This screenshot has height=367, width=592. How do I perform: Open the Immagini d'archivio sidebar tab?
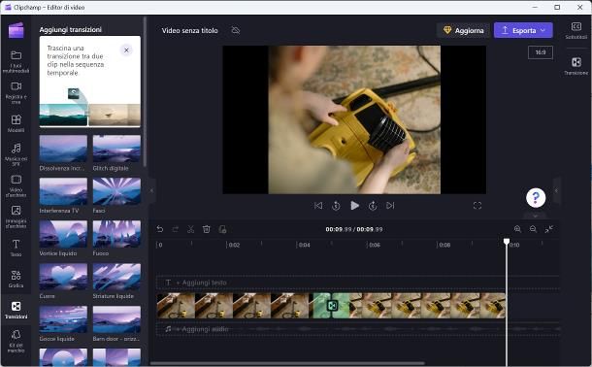[16, 217]
